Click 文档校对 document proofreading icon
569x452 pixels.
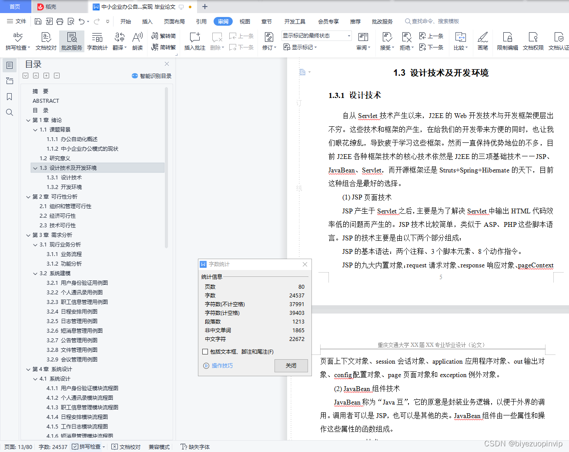coord(46,41)
